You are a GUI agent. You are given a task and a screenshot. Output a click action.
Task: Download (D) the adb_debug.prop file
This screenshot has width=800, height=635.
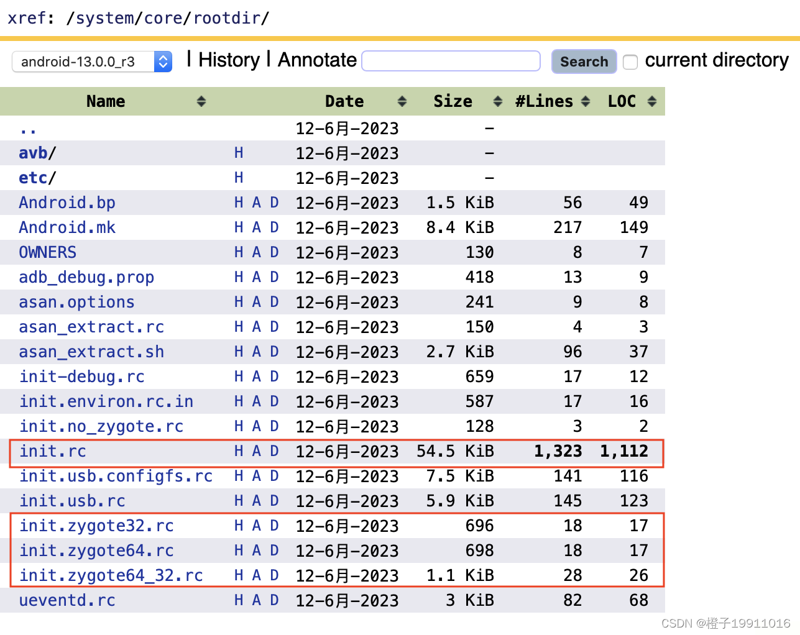(x=274, y=277)
